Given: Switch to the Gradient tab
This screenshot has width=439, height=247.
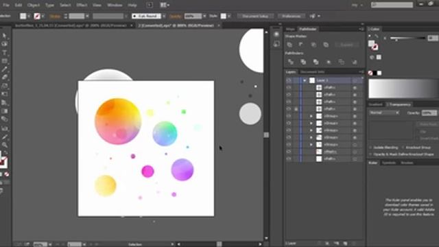Looking at the screenshot, I should point(375,104).
